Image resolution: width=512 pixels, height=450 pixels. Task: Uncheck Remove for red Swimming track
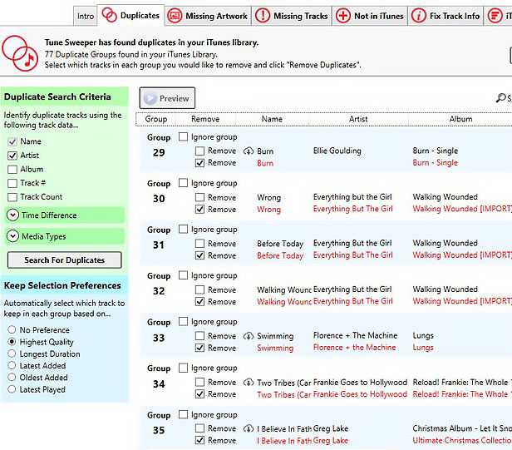199,348
